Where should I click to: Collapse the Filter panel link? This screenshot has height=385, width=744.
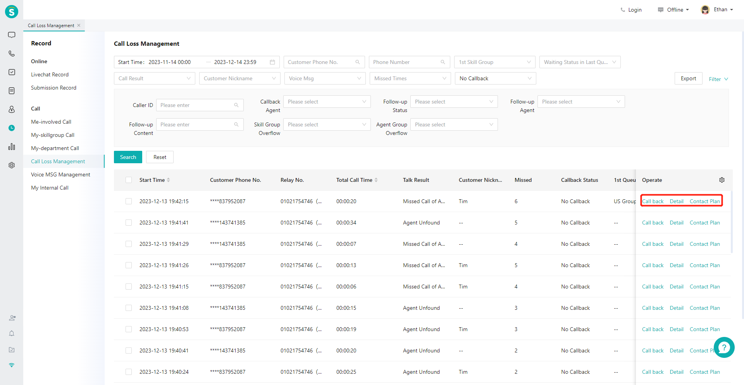(718, 79)
